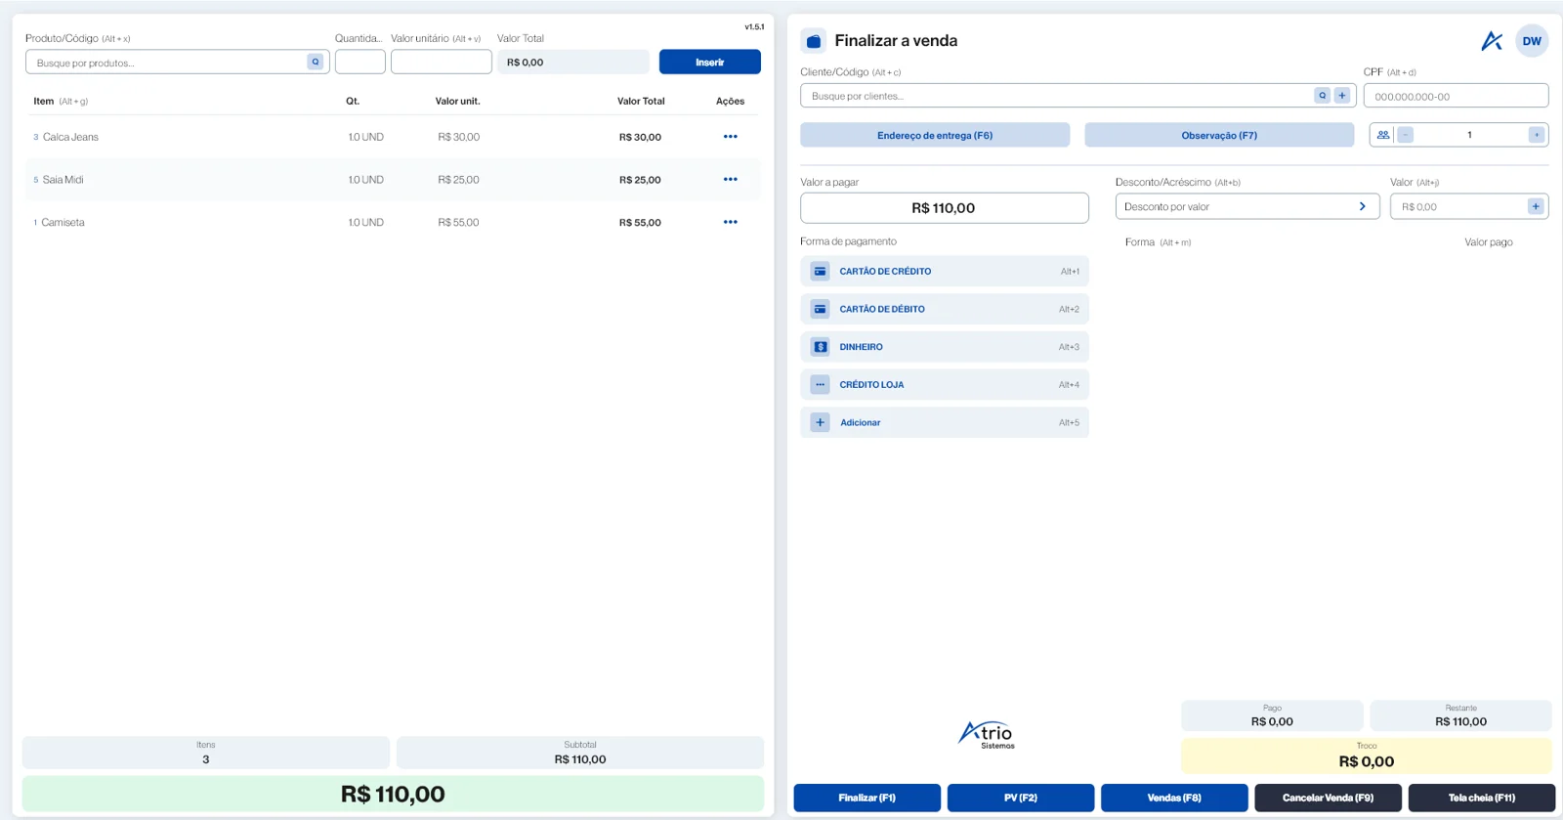Select the Camiseta item text
Viewport: 1563px width, 820px height.
tap(63, 223)
